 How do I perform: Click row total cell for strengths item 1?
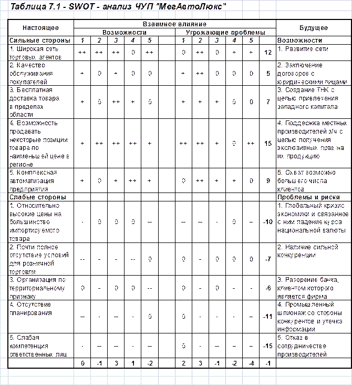(x=268, y=53)
